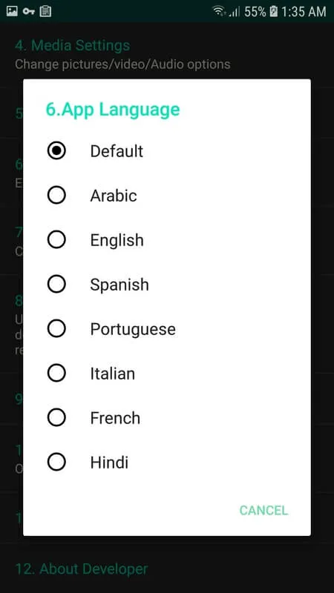Set app language to French

point(56,417)
